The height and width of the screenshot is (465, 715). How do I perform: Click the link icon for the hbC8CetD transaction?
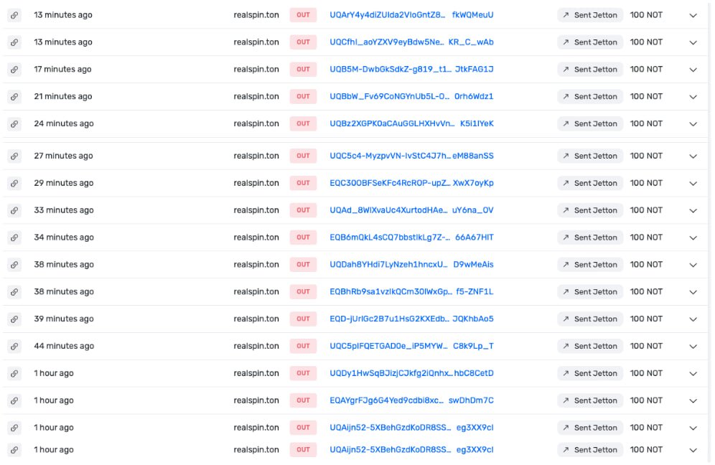(14, 373)
